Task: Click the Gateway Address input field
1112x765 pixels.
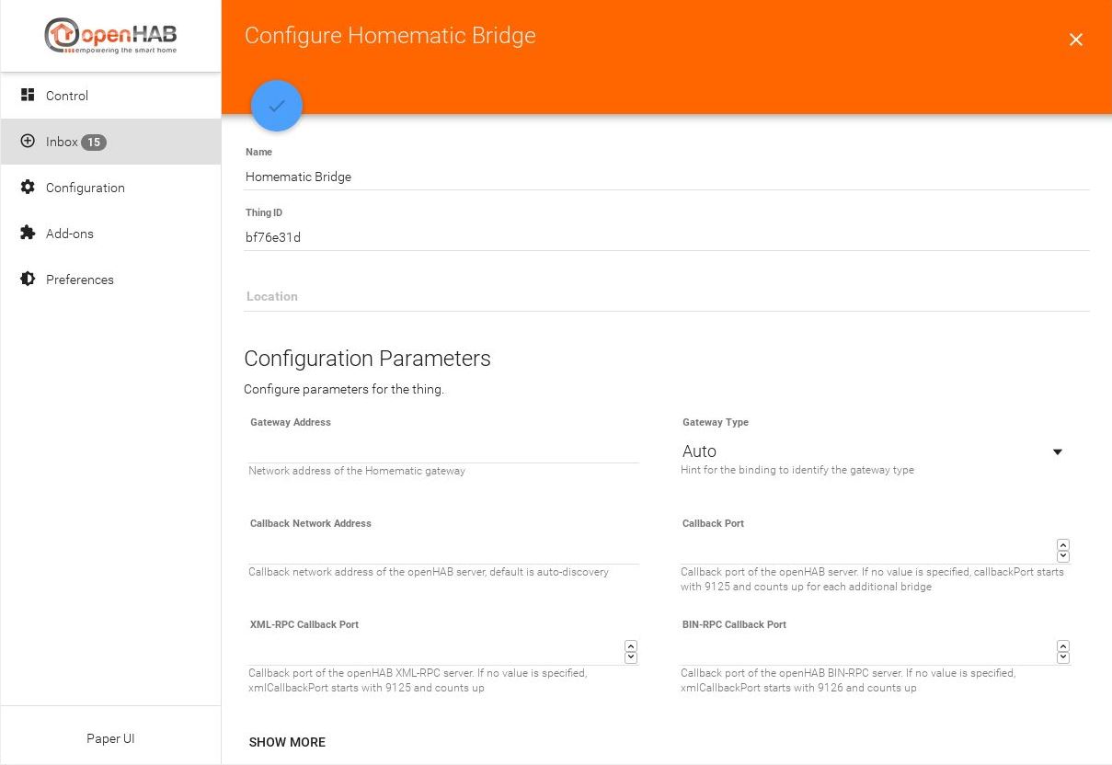Action: click(x=443, y=451)
